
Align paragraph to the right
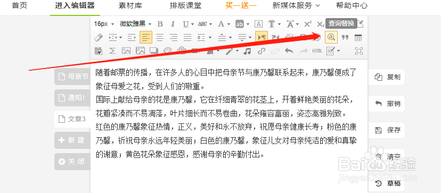174,37
